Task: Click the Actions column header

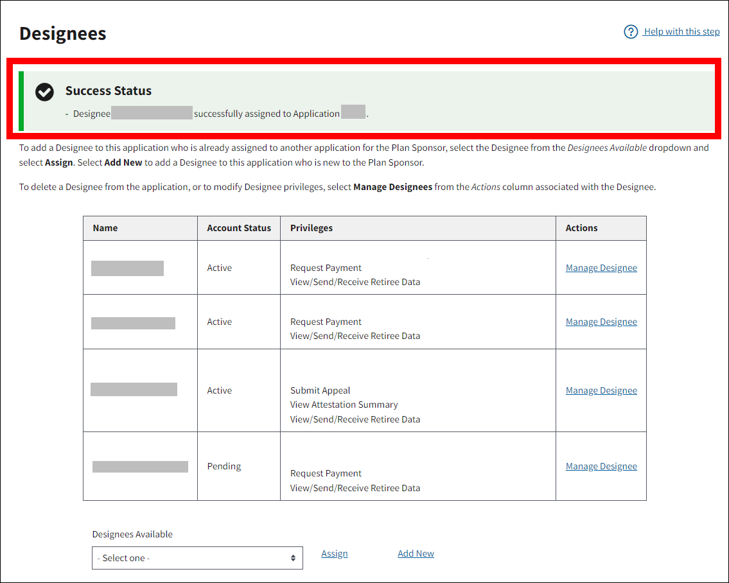Action: coord(581,228)
